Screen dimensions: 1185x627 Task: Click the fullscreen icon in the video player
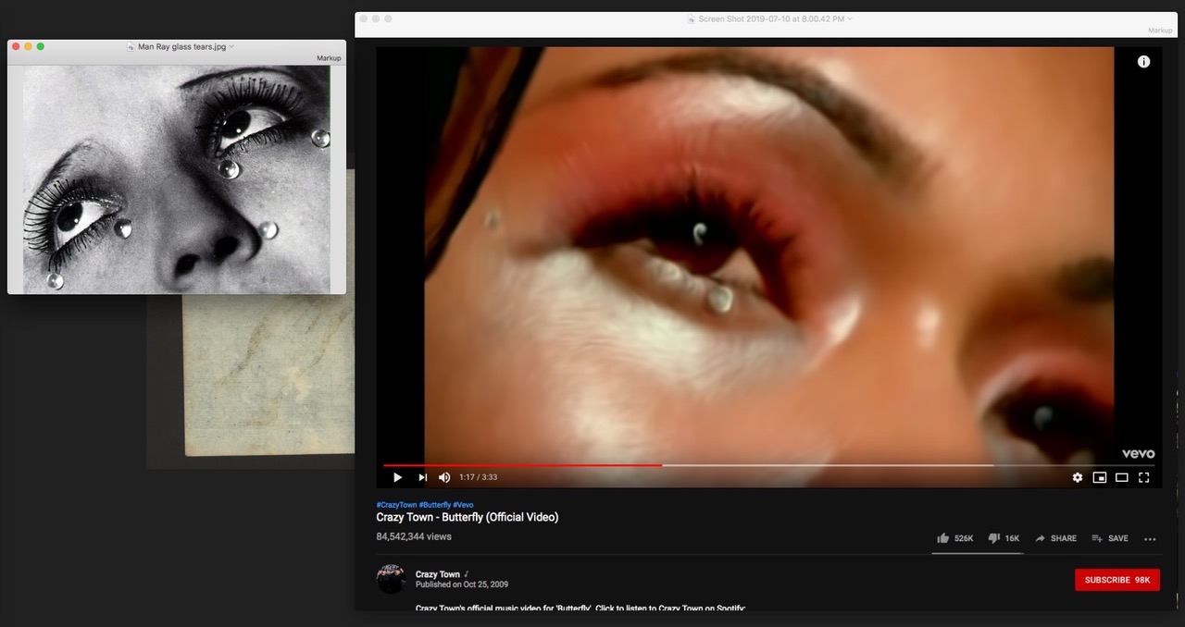1143,477
